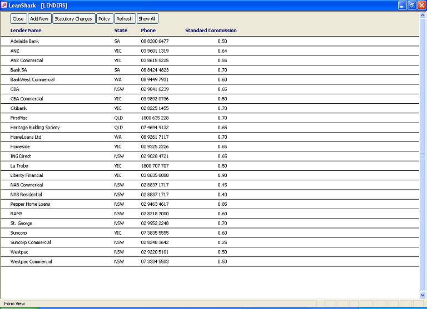
Task: Click the Close button in the toolbar
Action: pyautogui.click(x=18, y=19)
